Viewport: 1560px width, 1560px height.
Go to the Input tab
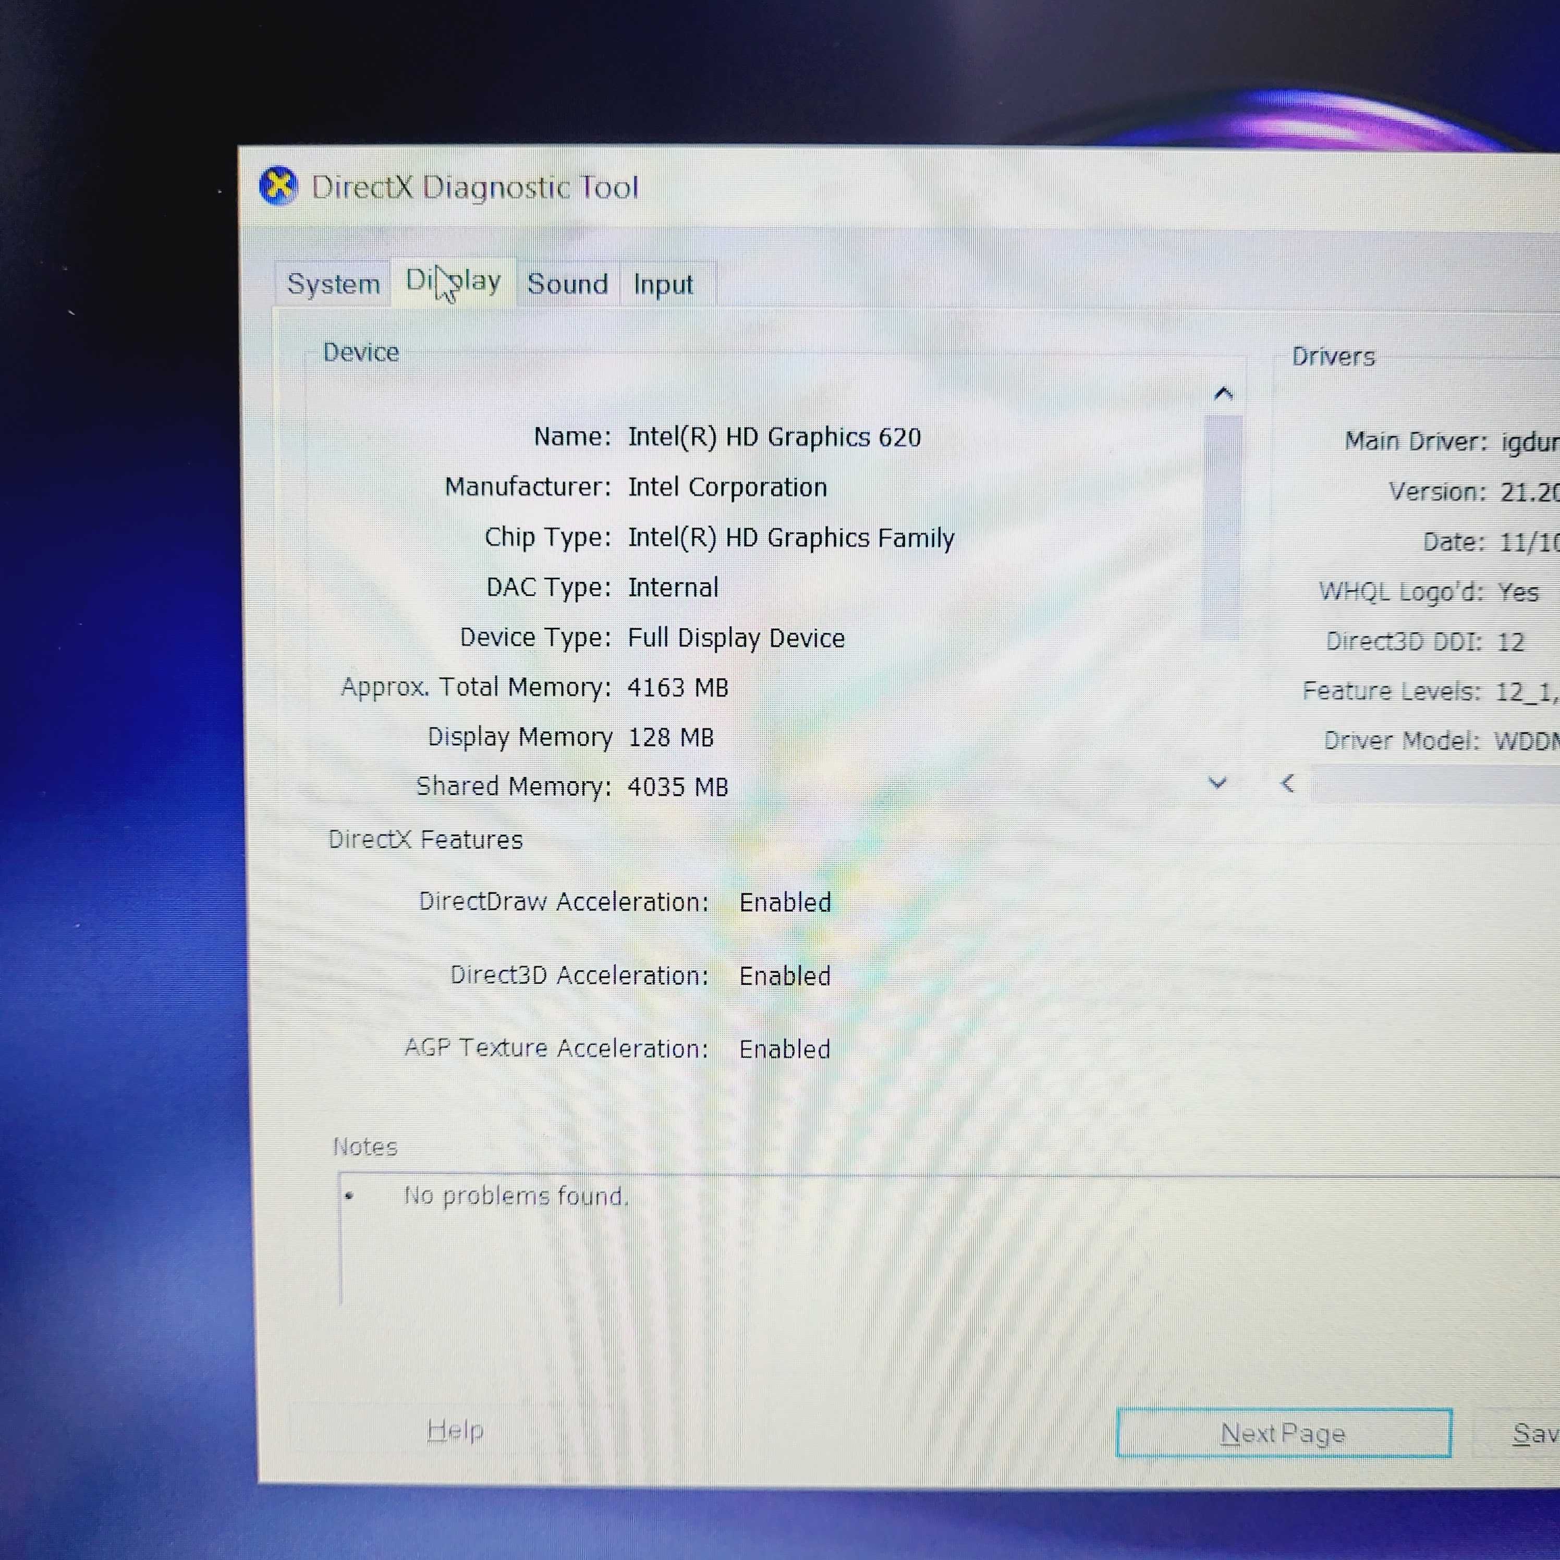663,284
